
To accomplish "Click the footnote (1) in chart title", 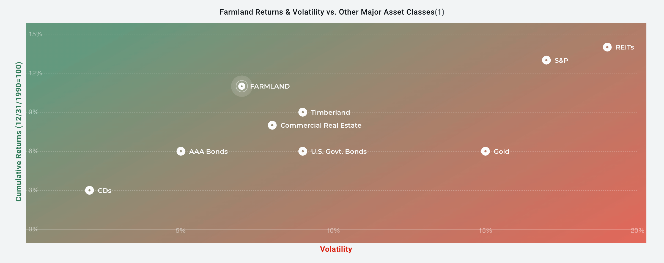I will [x=440, y=12].
